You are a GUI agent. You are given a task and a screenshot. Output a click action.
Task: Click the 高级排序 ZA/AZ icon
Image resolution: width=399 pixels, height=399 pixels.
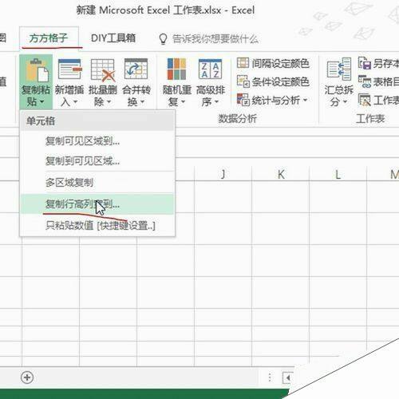click(210, 69)
